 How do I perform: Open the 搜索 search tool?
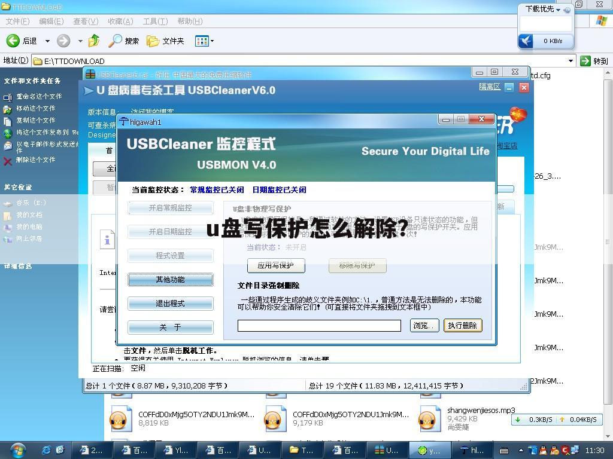pos(123,41)
